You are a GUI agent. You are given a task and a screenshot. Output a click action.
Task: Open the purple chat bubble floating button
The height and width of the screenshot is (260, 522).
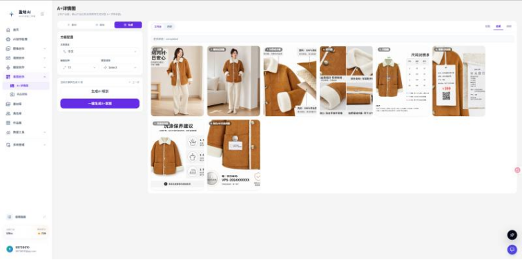click(512, 250)
